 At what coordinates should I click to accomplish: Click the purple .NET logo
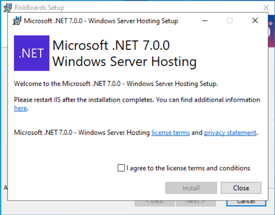[31, 53]
